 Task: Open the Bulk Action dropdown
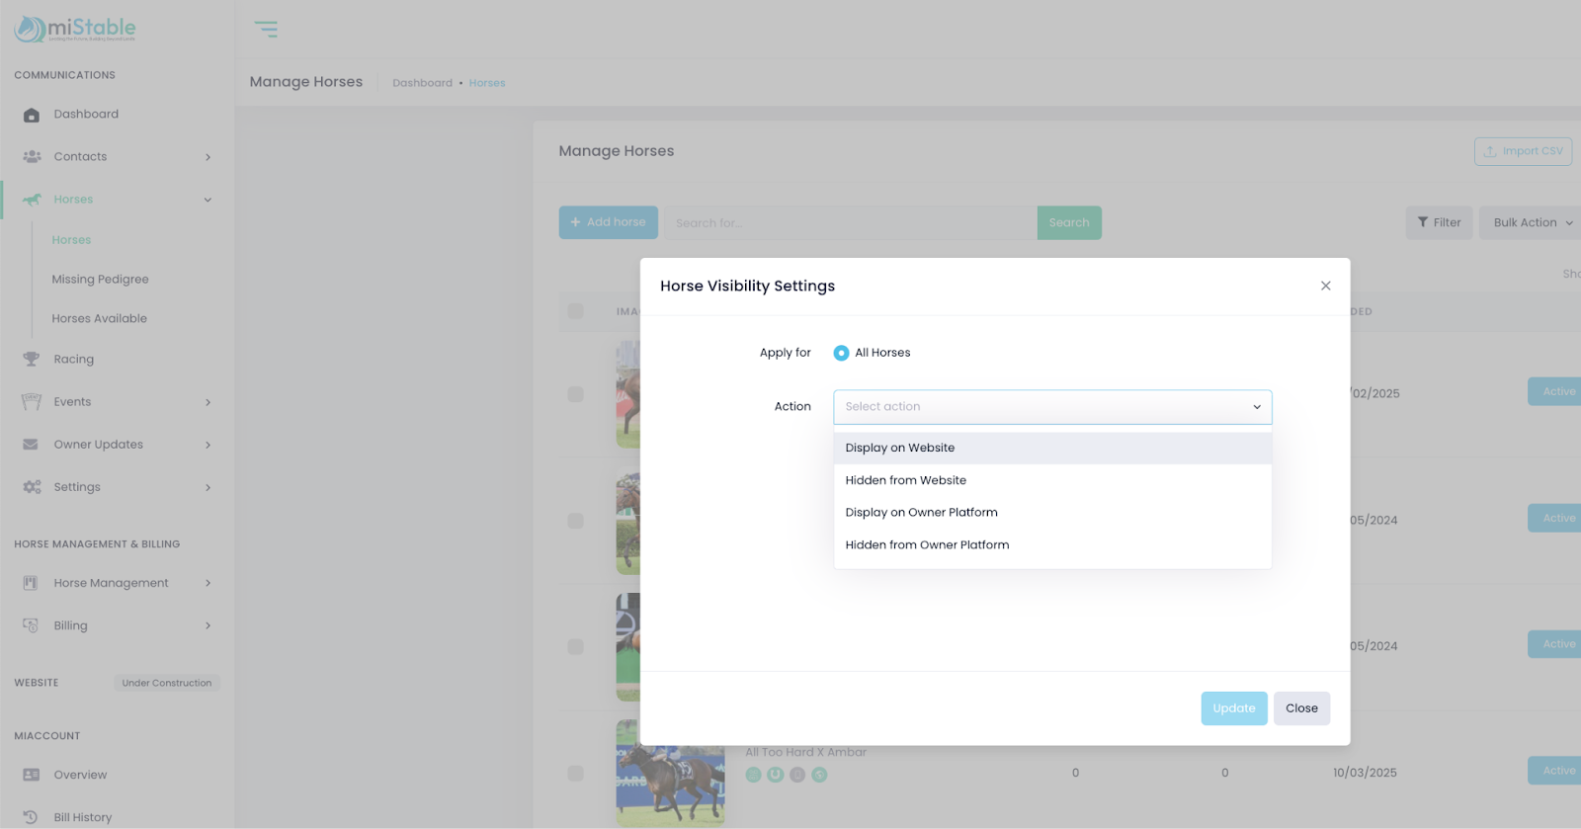click(1532, 223)
